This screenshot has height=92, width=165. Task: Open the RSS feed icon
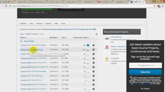(x=96, y=34)
